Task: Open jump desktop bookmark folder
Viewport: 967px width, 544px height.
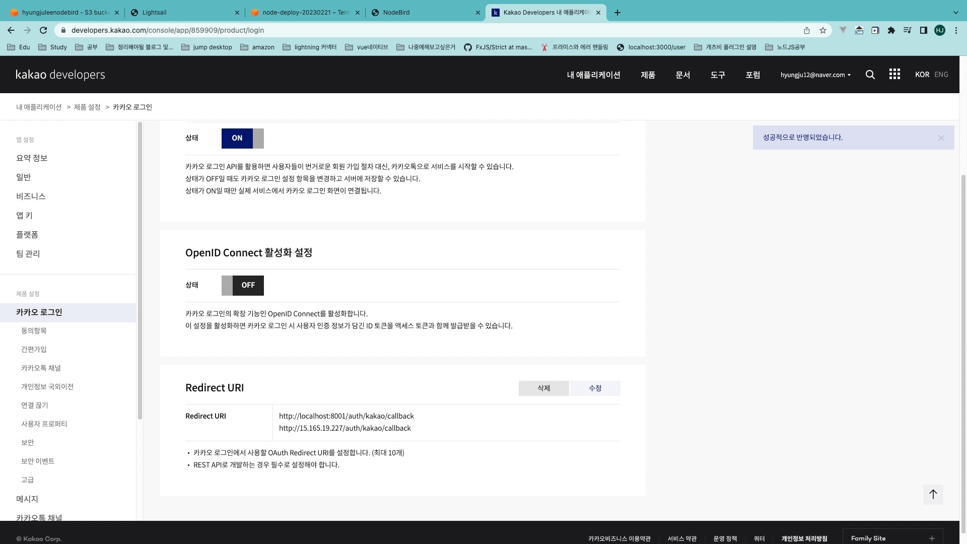Action: pos(206,47)
